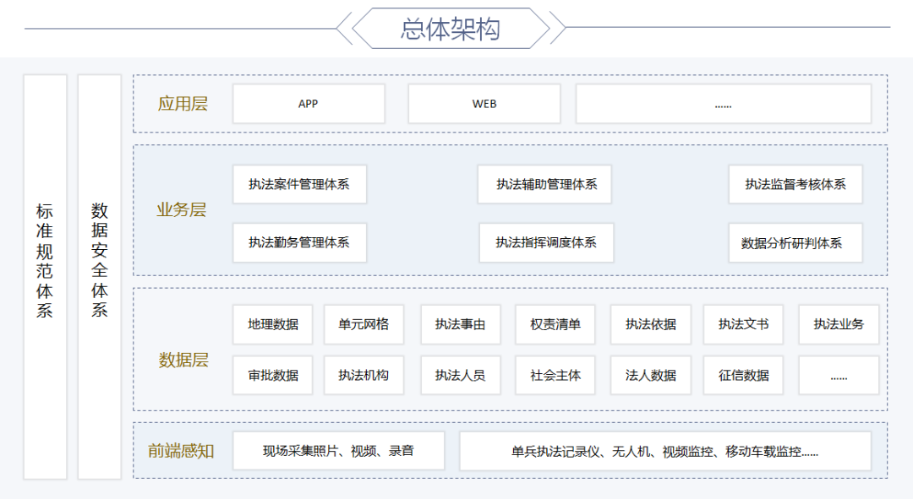The width and height of the screenshot is (913, 499).
Task: Click the APP box in 应用层
Action: coord(309,104)
